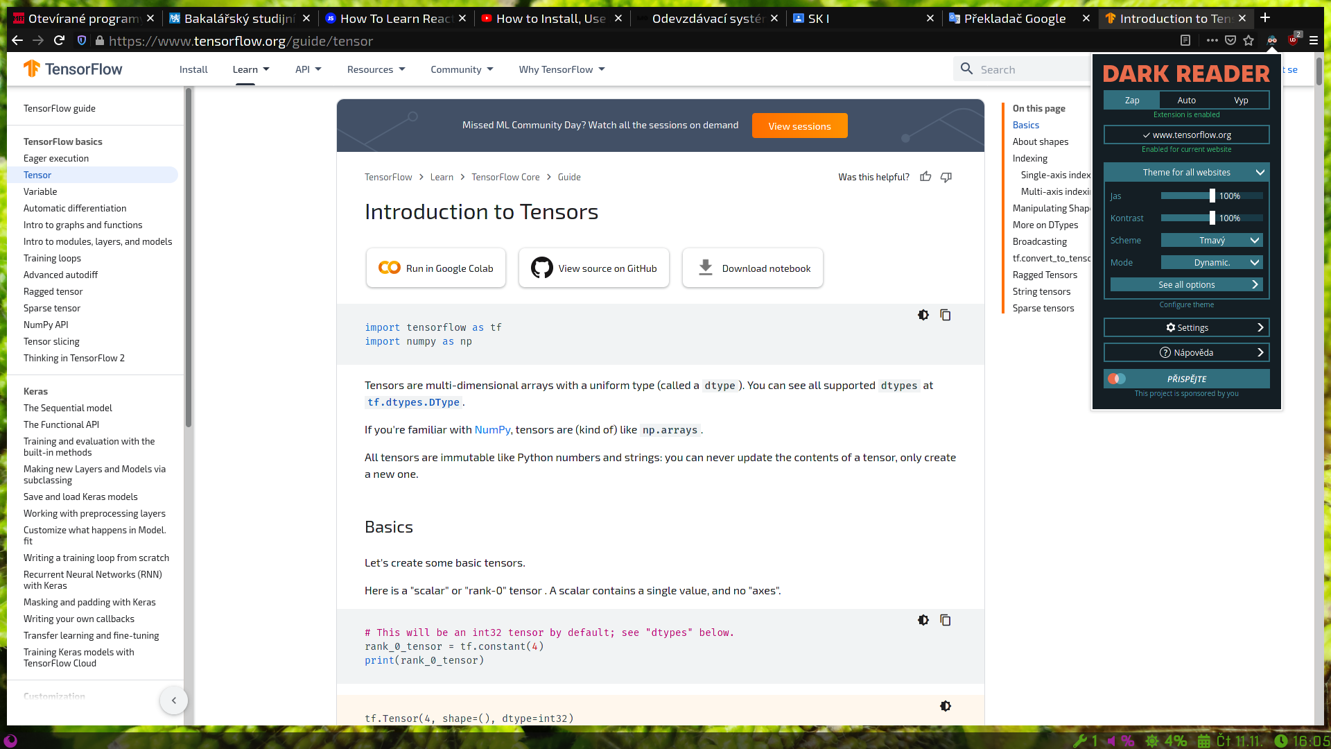Click the bookmark star in the address bar

pyautogui.click(x=1249, y=41)
